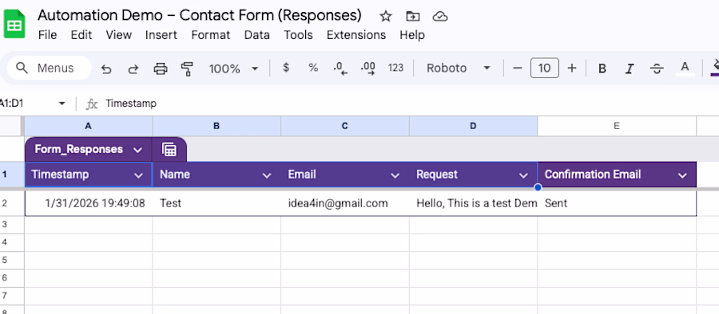Click the undo arrow

point(106,69)
